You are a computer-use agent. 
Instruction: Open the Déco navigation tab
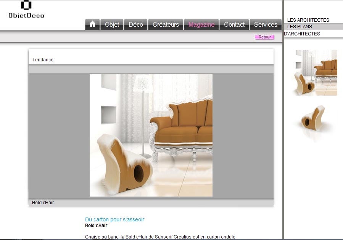click(x=136, y=24)
